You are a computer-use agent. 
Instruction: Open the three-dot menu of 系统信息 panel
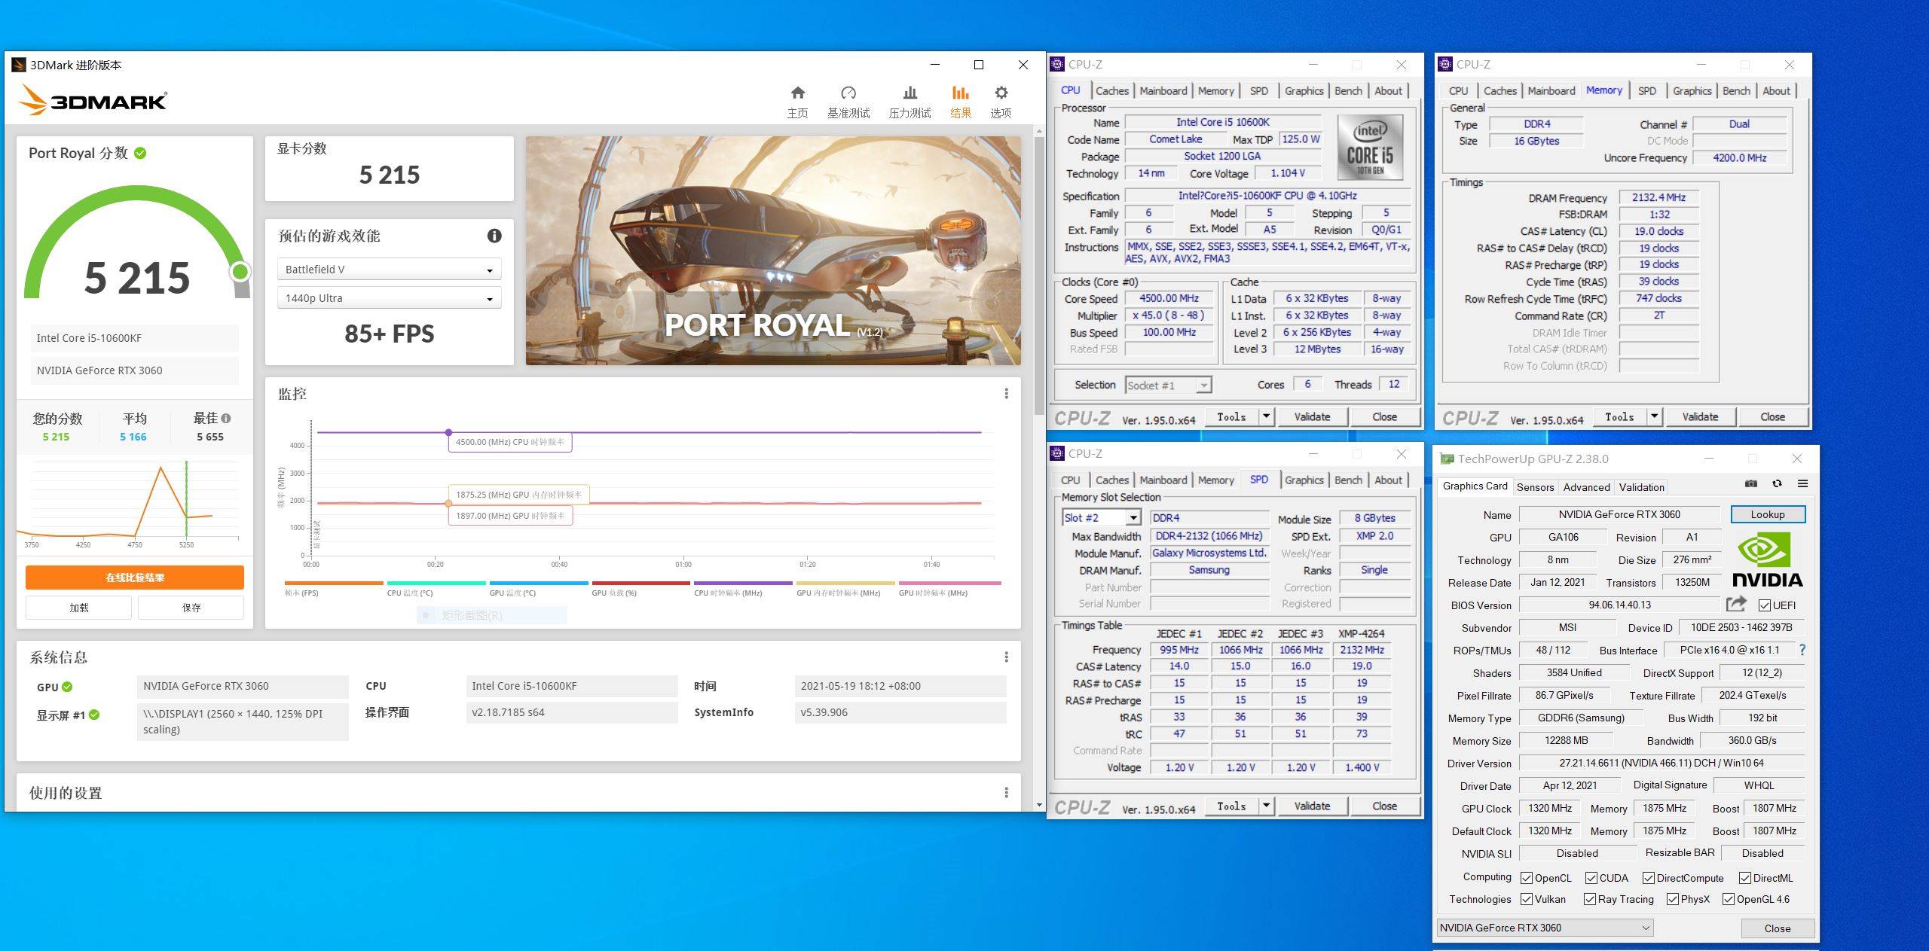[x=1006, y=657]
